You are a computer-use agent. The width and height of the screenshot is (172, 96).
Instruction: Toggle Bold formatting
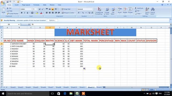point(22,13)
